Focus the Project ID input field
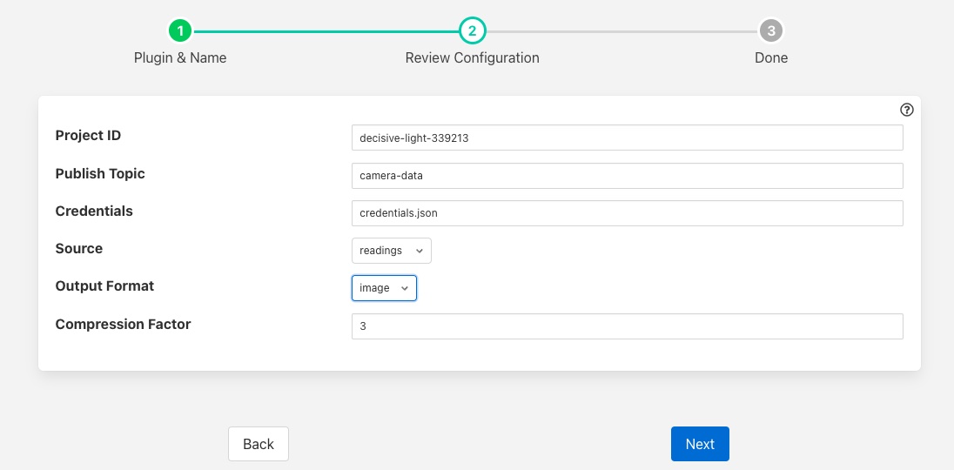Image resolution: width=954 pixels, height=470 pixels. 627,138
